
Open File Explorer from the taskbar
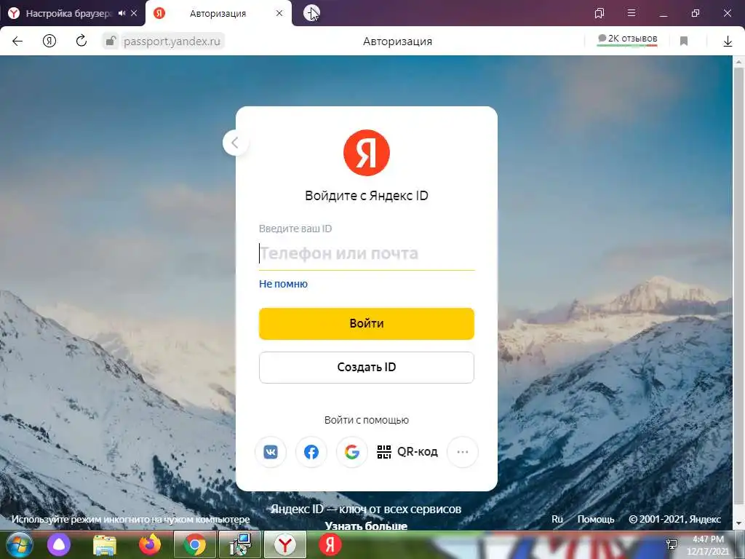(x=105, y=545)
